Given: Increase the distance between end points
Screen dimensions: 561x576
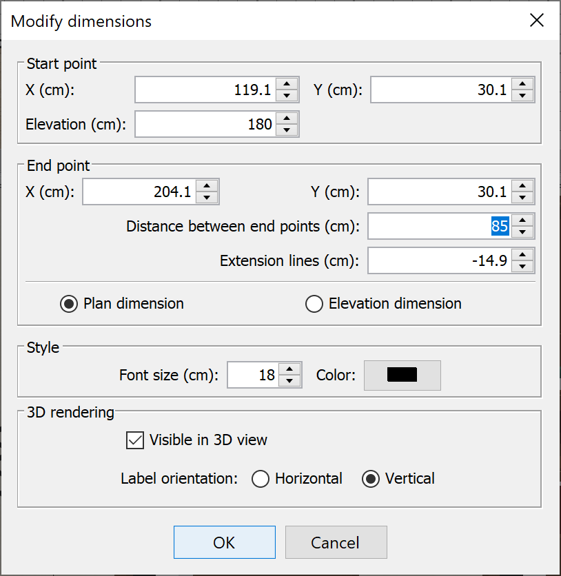Looking at the screenshot, I should pos(522,221).
